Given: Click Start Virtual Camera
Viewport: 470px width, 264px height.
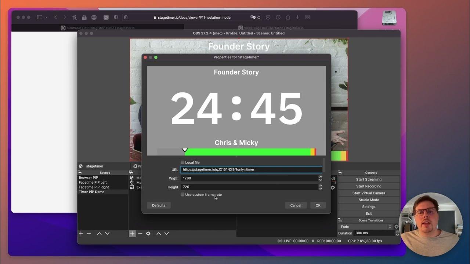Looking at the screenshot, I should point(369,193).
